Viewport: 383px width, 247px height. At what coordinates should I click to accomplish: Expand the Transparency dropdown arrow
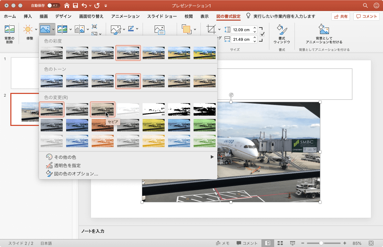click(x=88, y=30)
